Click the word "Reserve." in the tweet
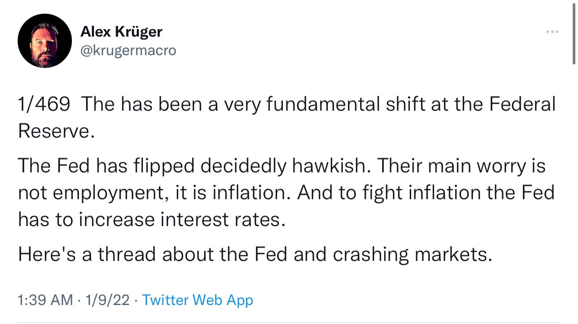Image resolution: width=578 pixels, height=324 pixels. pos(56,131)
